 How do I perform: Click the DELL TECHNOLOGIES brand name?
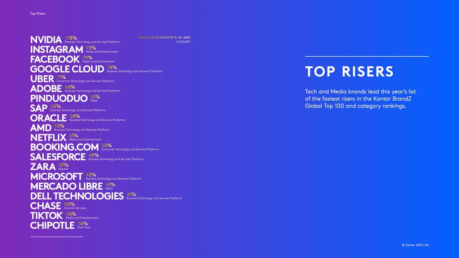click(77, 197)
